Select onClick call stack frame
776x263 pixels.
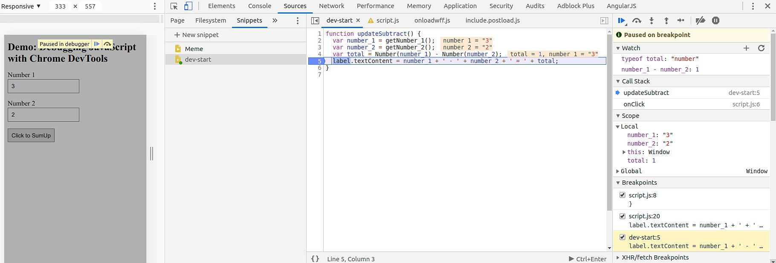(691, 104)
